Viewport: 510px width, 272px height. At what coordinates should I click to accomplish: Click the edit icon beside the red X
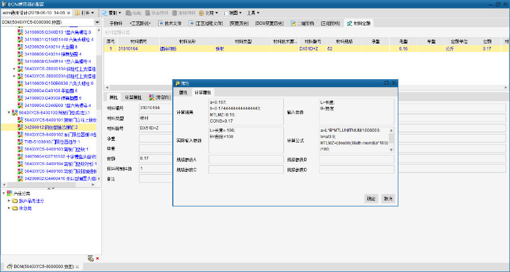point(90,258)
